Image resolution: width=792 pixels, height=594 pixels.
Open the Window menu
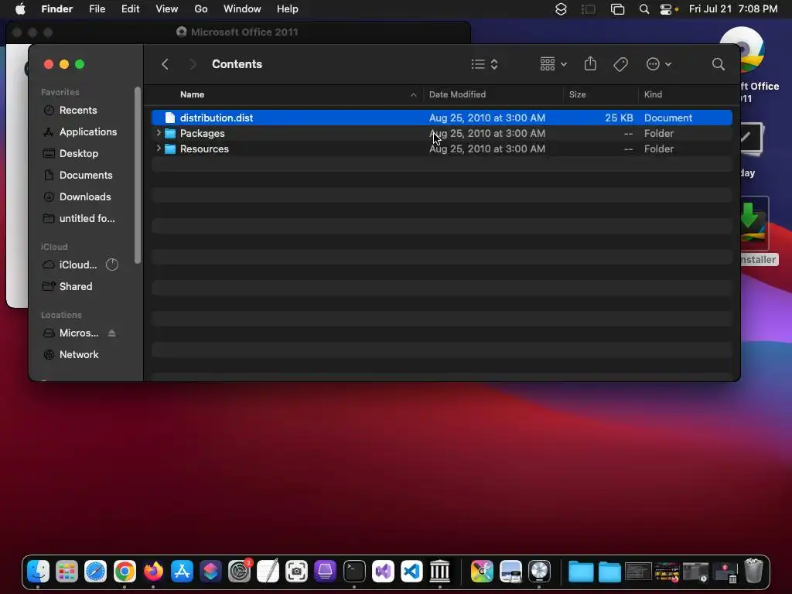[x=242, y=9]
